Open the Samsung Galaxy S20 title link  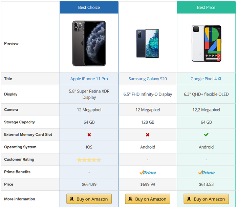click(x=148, y=79)
